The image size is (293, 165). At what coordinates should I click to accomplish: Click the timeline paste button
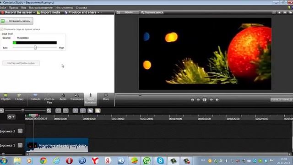pos(98,110)
